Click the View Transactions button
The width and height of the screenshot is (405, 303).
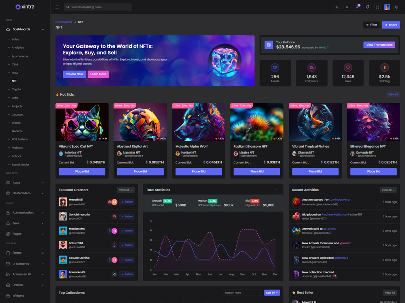point(379,45)
